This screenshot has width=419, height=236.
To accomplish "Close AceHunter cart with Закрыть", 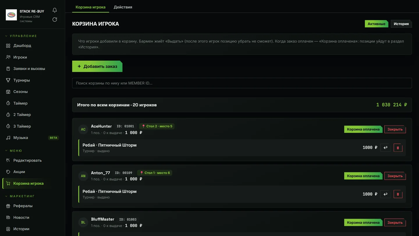I will click(395, 129).
